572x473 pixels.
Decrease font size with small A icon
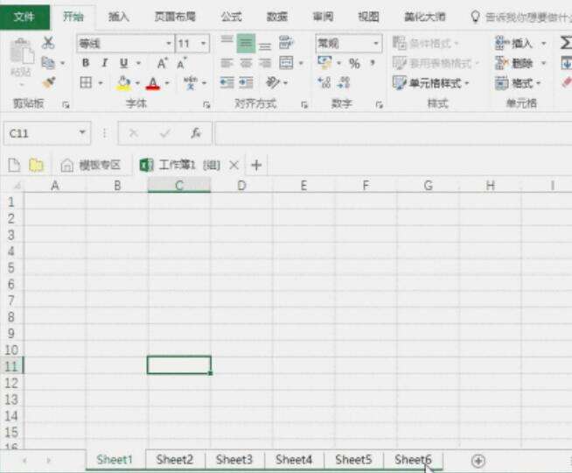pos(181,63)
